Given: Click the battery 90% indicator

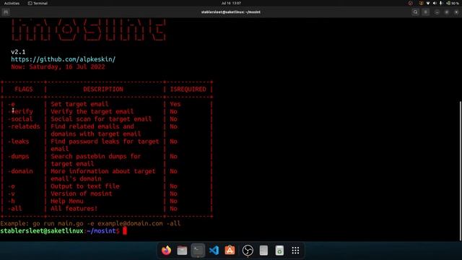Looking at the screenshot, I should 453,3.
